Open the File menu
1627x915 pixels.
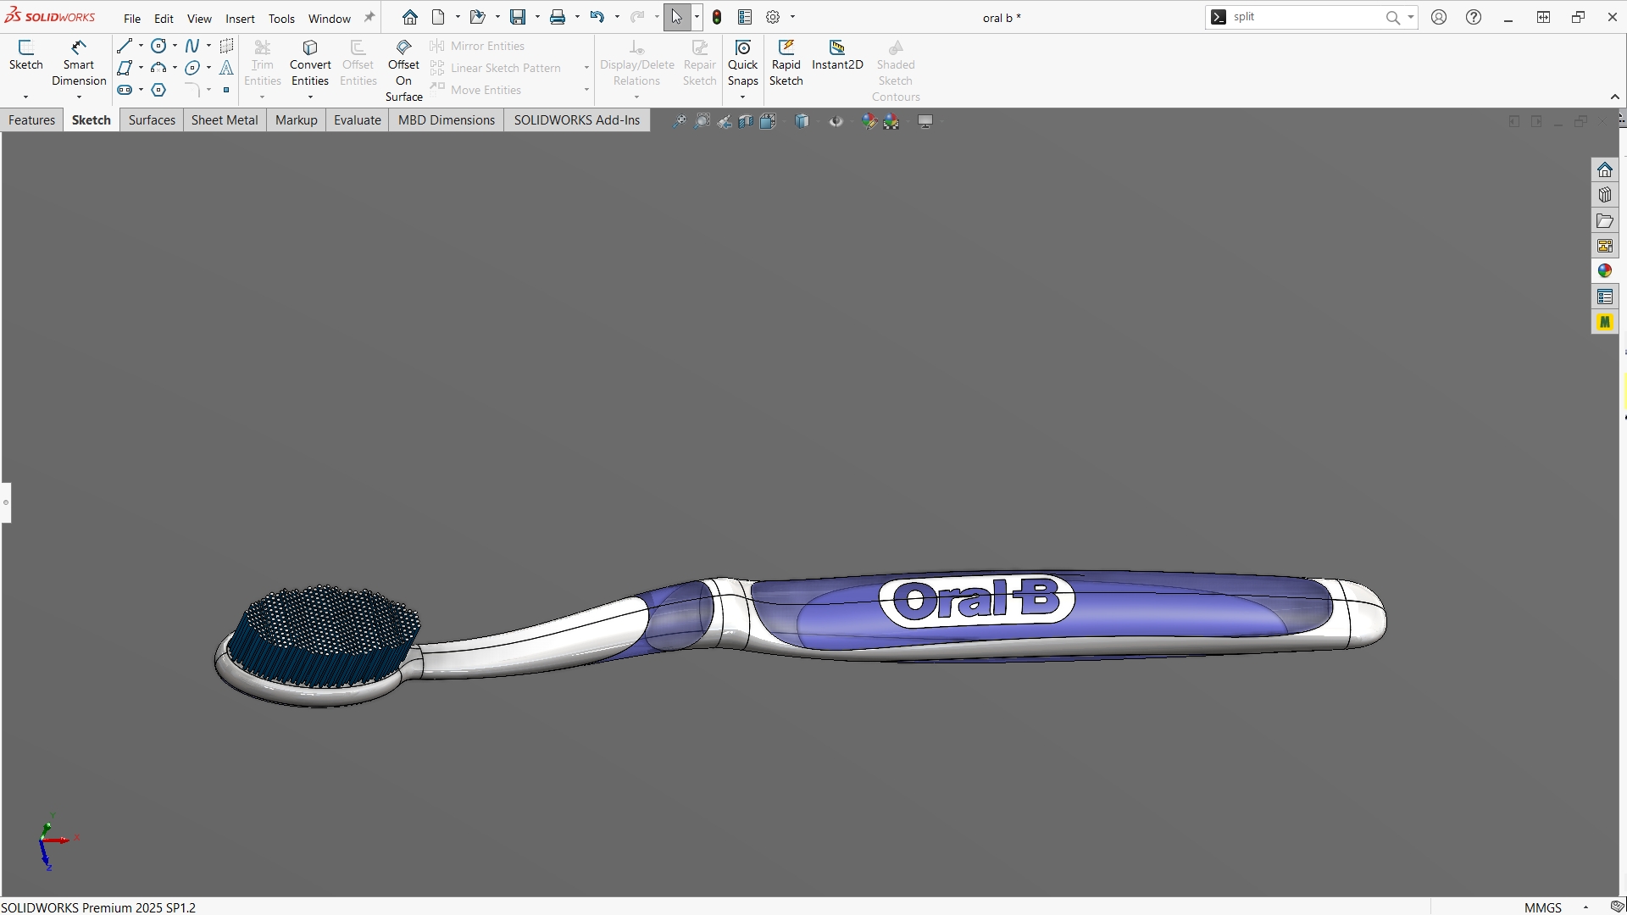pos(132,19)
